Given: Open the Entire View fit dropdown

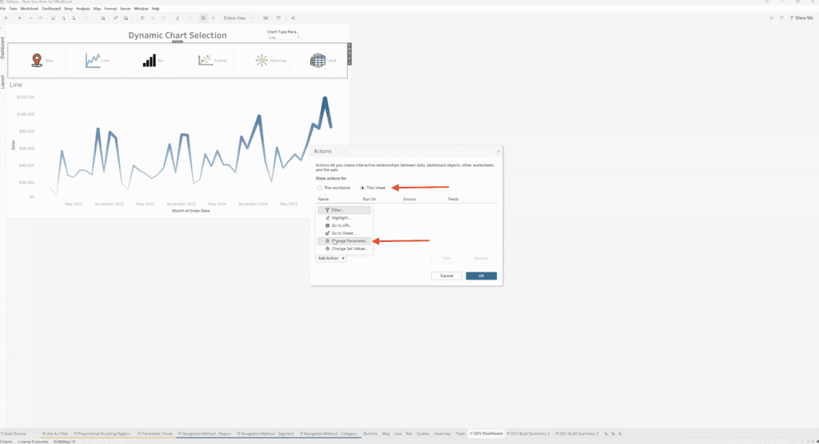Looking at the screenshot, I should pyautogui.click(x=238, y=18).
